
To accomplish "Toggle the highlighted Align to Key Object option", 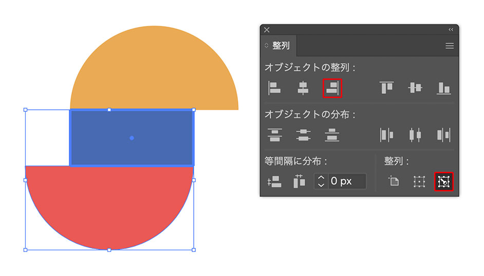I will pos(444,181).
